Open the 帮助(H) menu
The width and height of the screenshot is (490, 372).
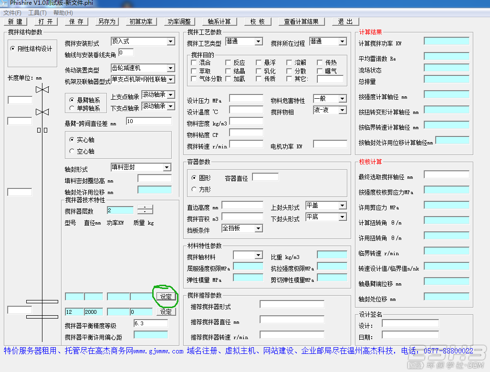pos(63,13)
